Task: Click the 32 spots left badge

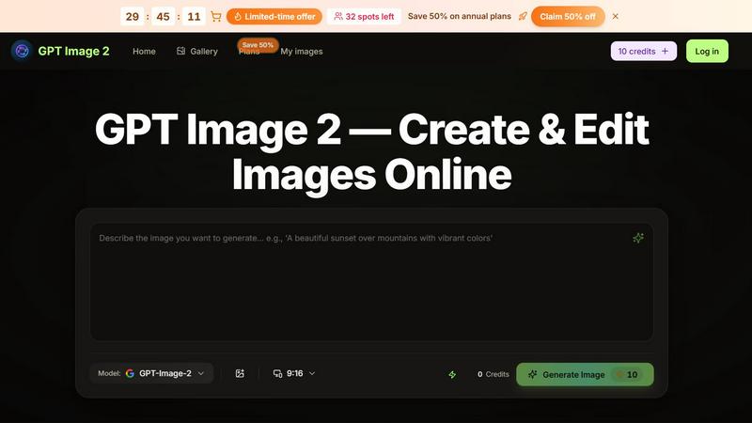Action: pyautogui.click(x=364, y=16)
